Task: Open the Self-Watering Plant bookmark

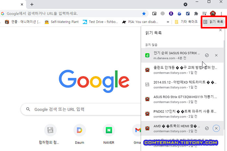Action: [62, 22]
